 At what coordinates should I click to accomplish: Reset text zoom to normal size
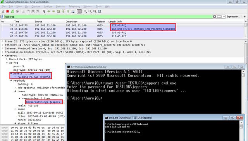(95, 11)
